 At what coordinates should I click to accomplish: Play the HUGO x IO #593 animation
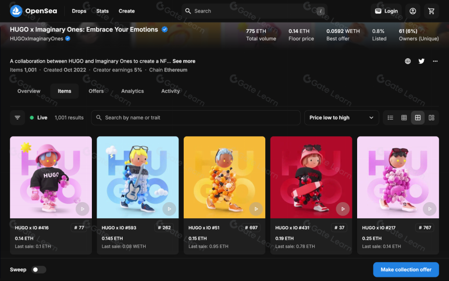[x=169, y=209]
